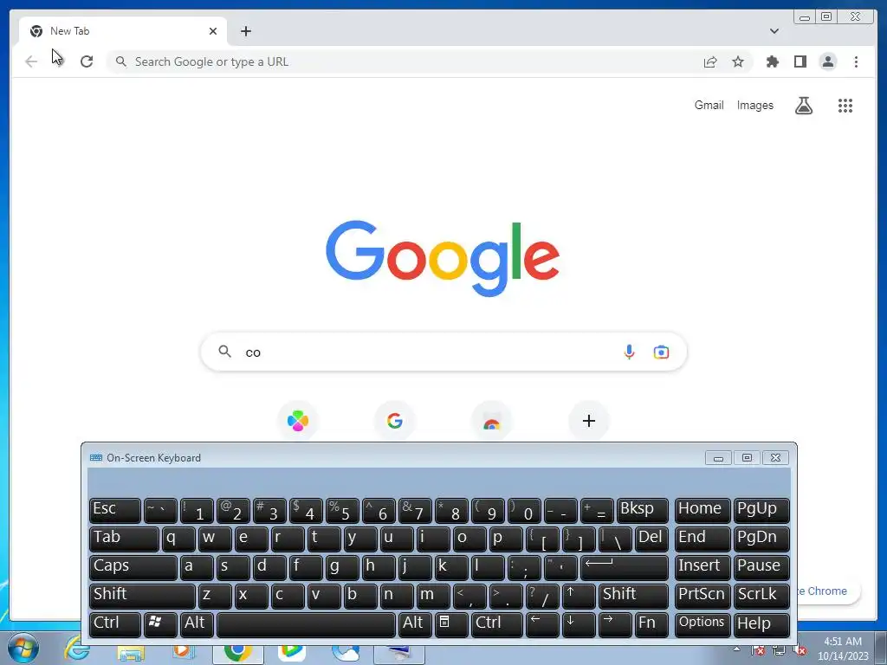Open the rainbow Chrome Web Store shortcut
The height and width of the screenshot is (665, 887).
point(492,421)
